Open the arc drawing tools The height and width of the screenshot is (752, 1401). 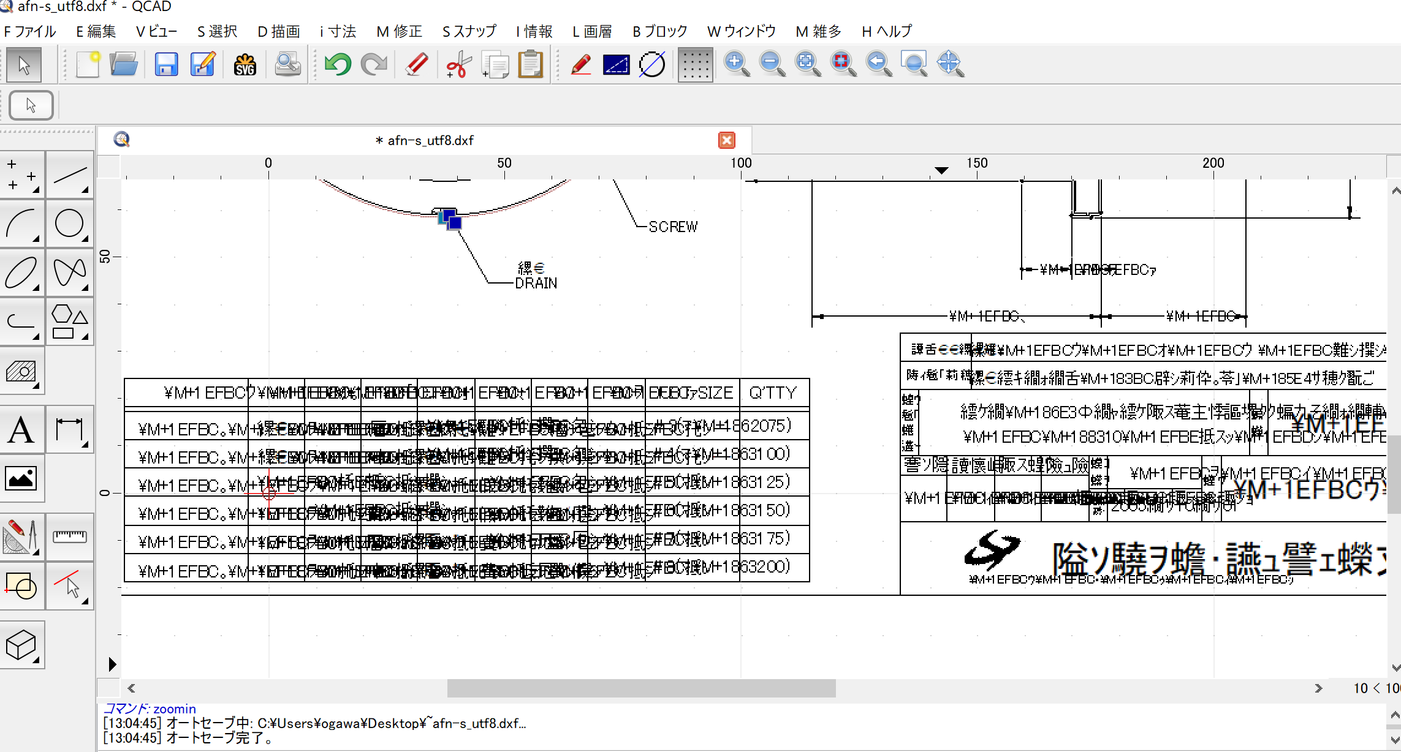[x=22, y=224]
